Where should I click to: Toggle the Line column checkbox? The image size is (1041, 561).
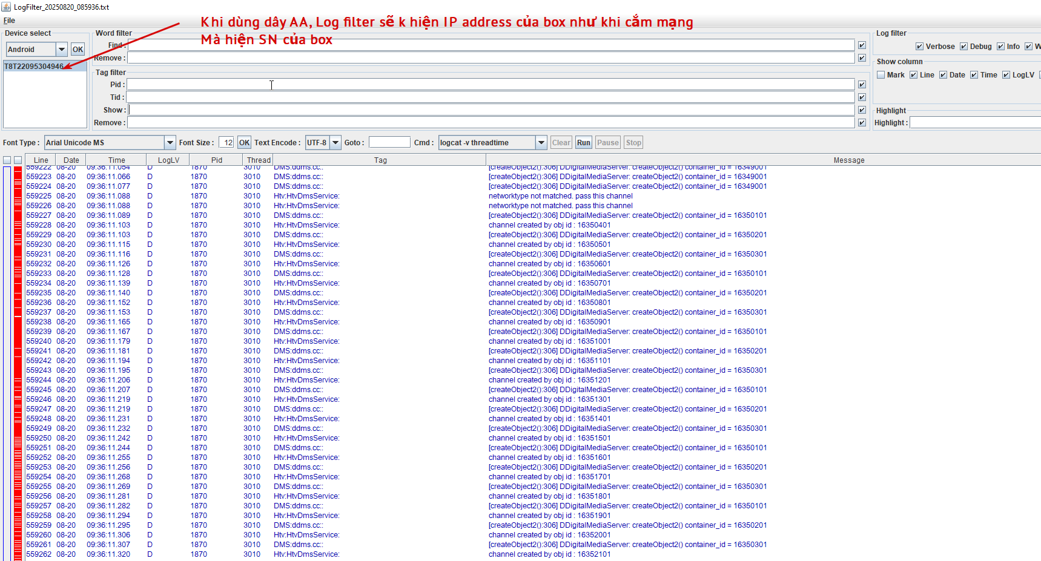click(x=914, y=75)
